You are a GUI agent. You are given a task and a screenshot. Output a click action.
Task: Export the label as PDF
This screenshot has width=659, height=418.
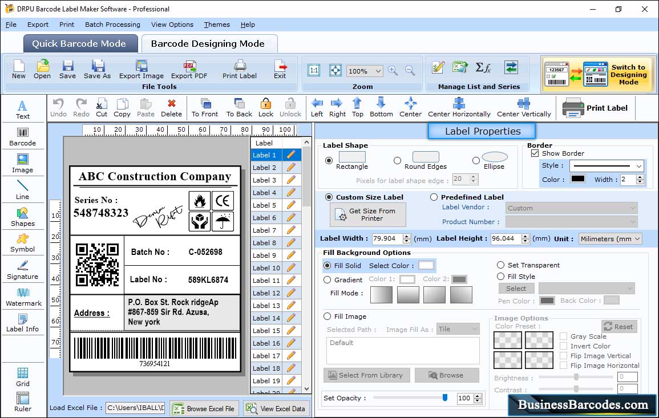189,70
